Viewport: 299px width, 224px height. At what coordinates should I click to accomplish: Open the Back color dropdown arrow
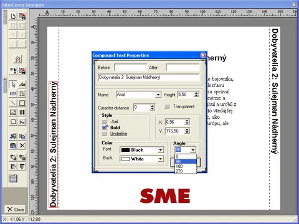point(161,159)
